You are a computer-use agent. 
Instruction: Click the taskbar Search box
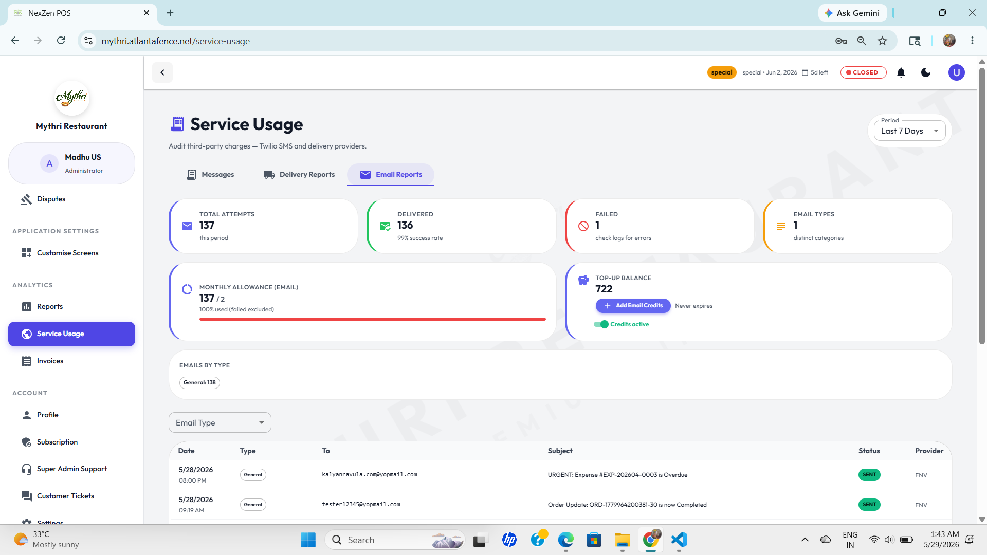(395, 540)
